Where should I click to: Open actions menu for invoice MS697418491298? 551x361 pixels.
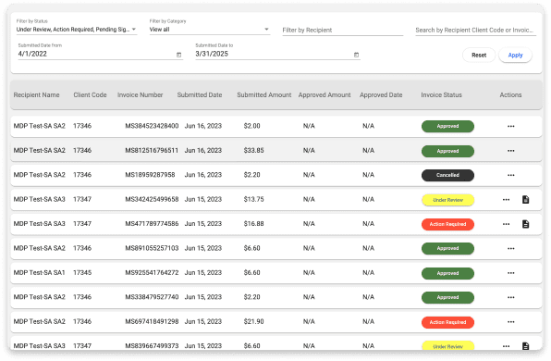[x=510, y=322]
